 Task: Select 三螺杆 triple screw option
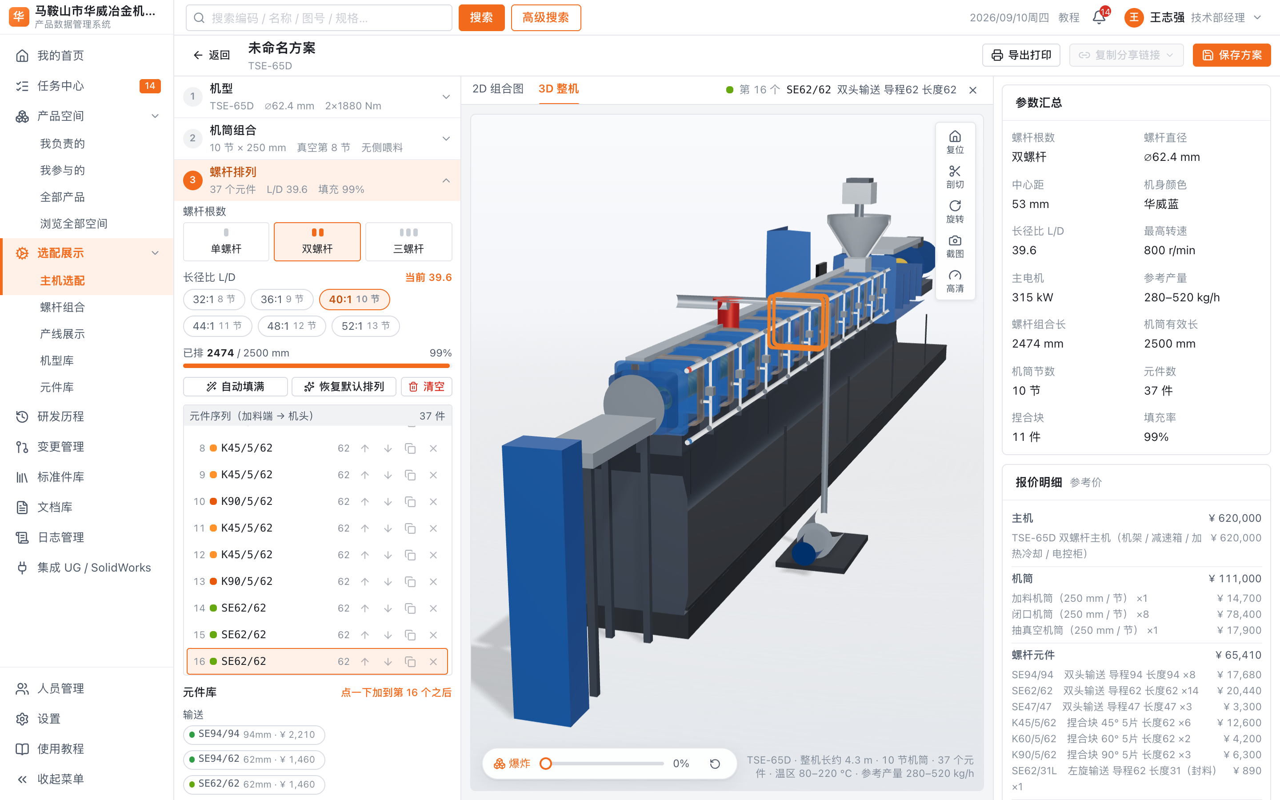click(x=408, y=242)
